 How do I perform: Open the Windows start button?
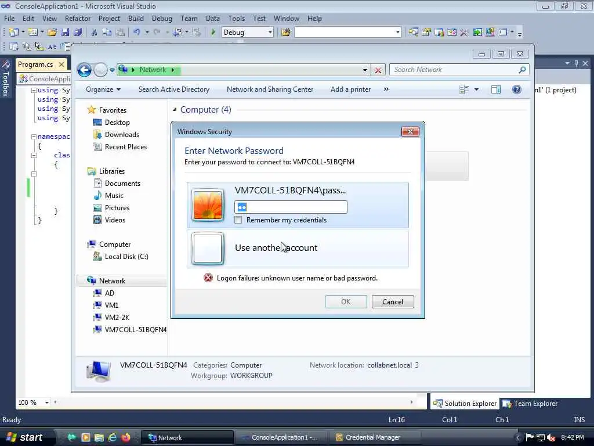coord(25,437)
